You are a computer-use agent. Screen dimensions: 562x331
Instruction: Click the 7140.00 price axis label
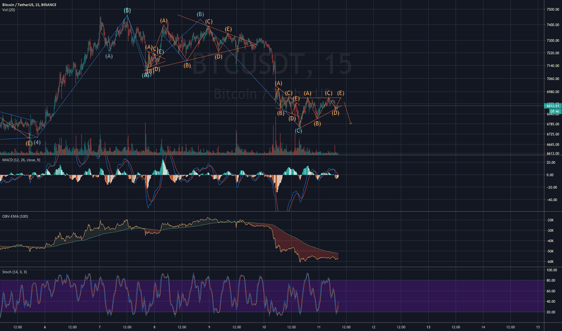pos(552,66)
